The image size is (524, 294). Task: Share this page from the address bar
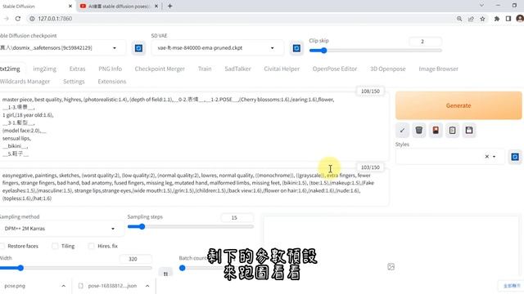[471, 19]
